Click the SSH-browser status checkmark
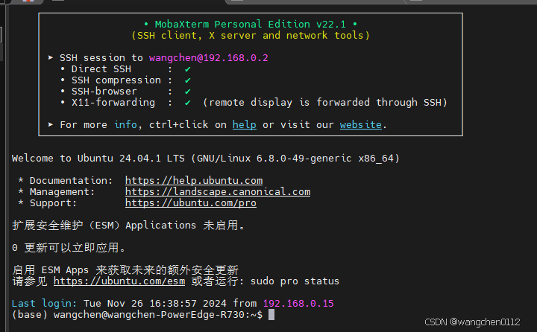 (187, 92)
